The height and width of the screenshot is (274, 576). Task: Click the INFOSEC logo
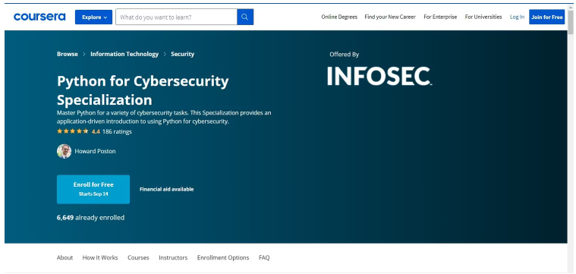tap(379, 76)
